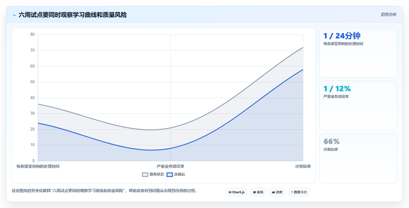Image resolution: width=409 pixels, height=208 pixels.
Task: Click the sparkle icon in 数据卡片 chip
Action: click(x=292, y=192)
